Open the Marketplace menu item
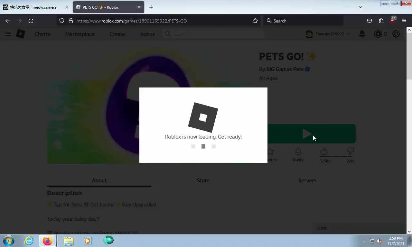Image resolution: width=412 pixels, height=247 pixels. pos(80,34)
